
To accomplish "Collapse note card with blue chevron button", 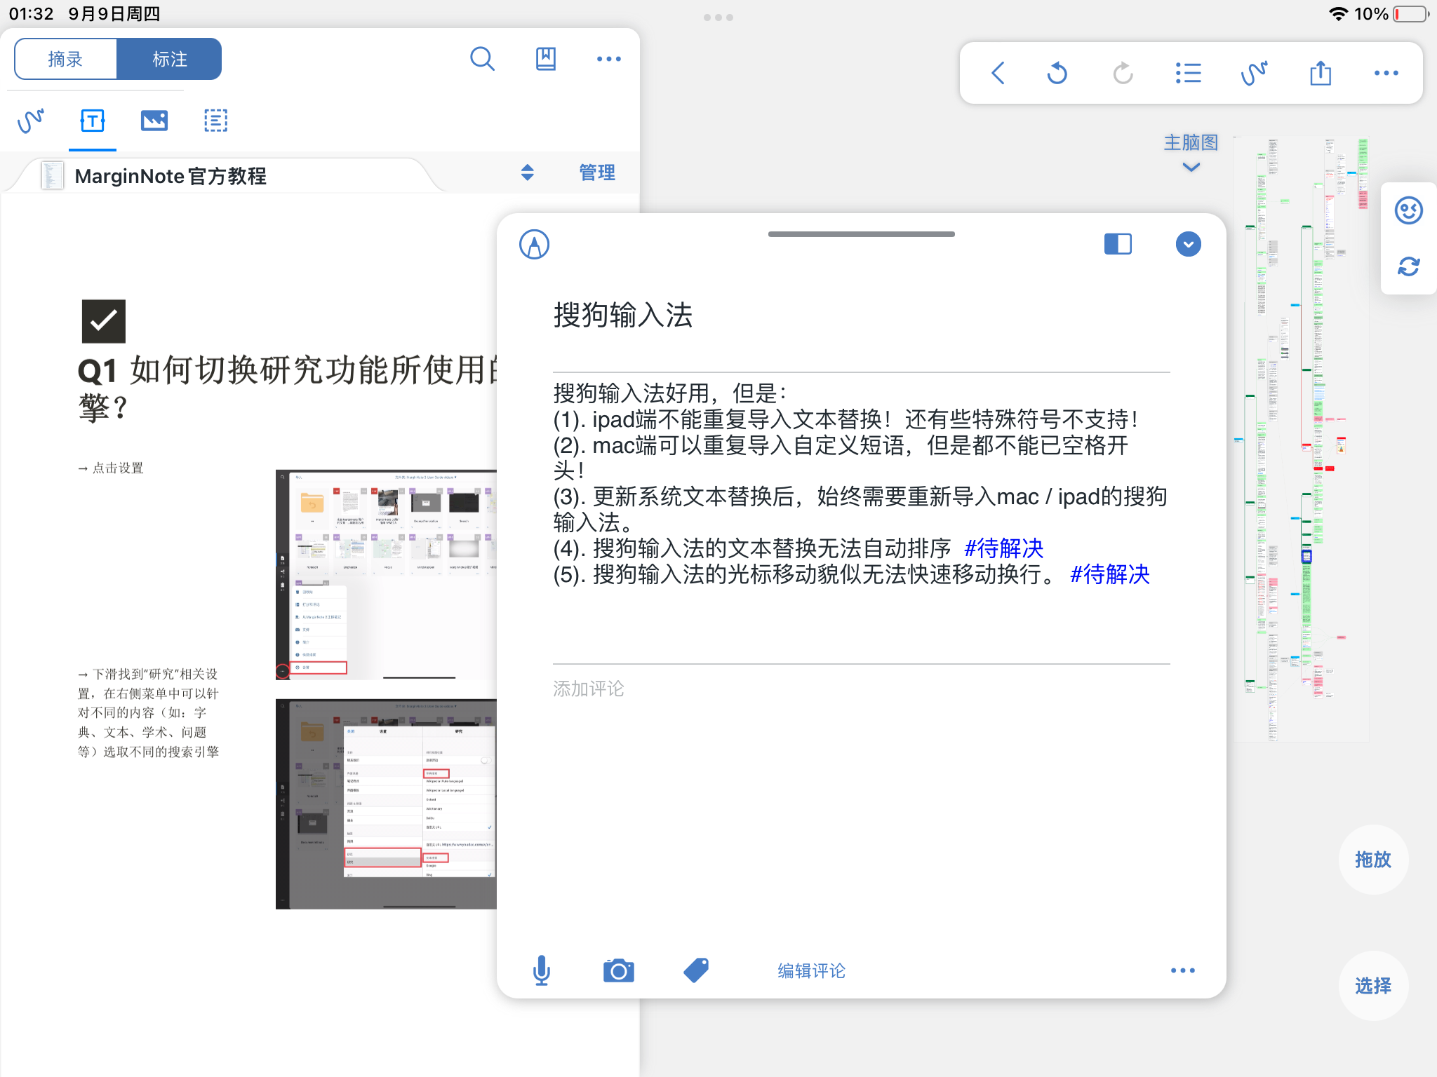I will tap(1188, 244).
